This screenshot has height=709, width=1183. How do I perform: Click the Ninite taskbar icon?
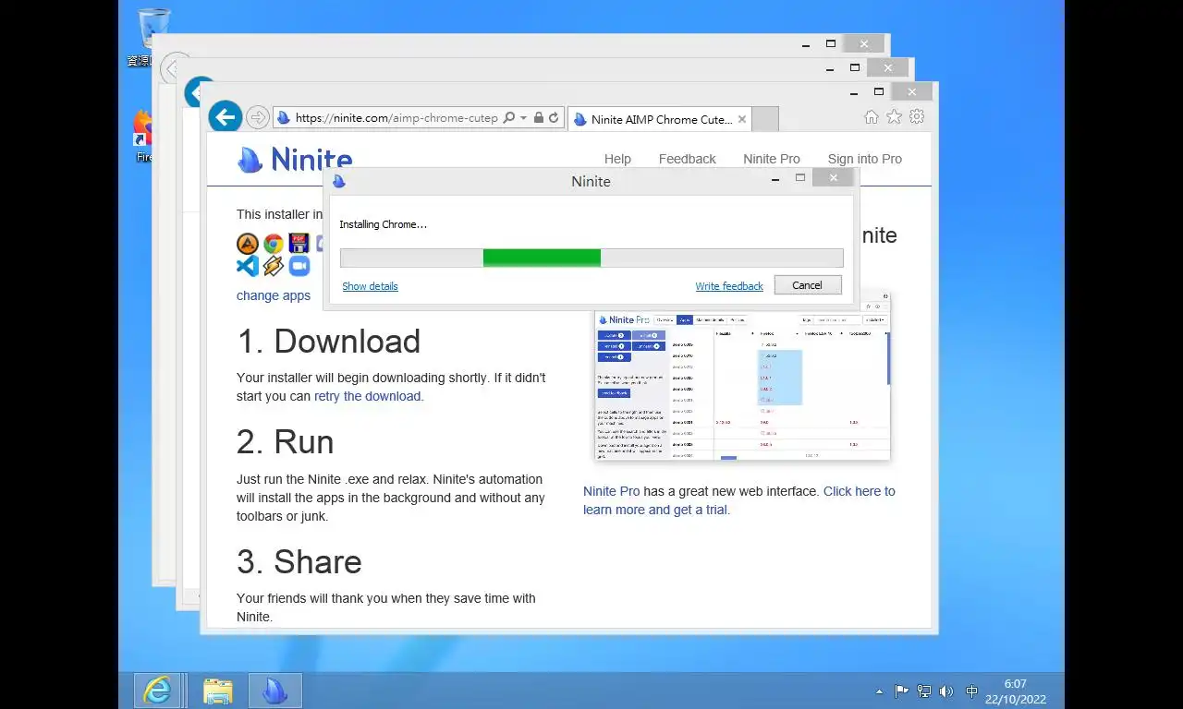click(x=275, y=691)
